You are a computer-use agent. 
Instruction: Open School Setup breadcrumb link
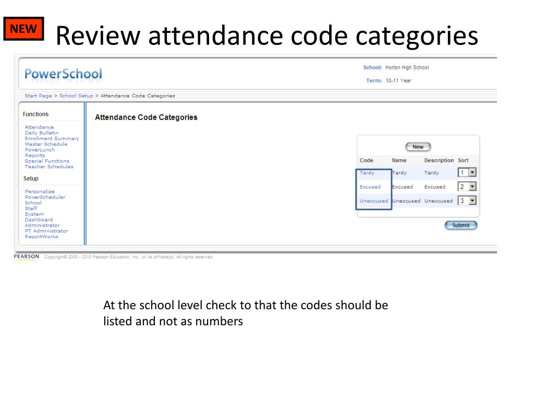[x=76, y=96]
